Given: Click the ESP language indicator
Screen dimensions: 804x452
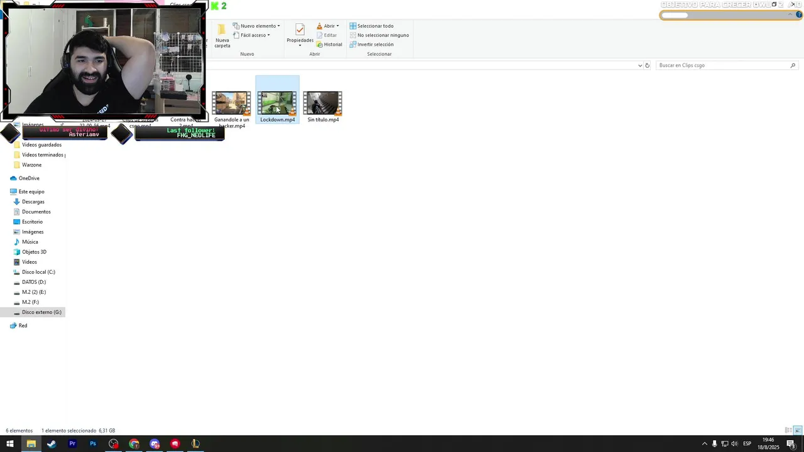Looking at the screenshot, I should click(x=747, y=444).
